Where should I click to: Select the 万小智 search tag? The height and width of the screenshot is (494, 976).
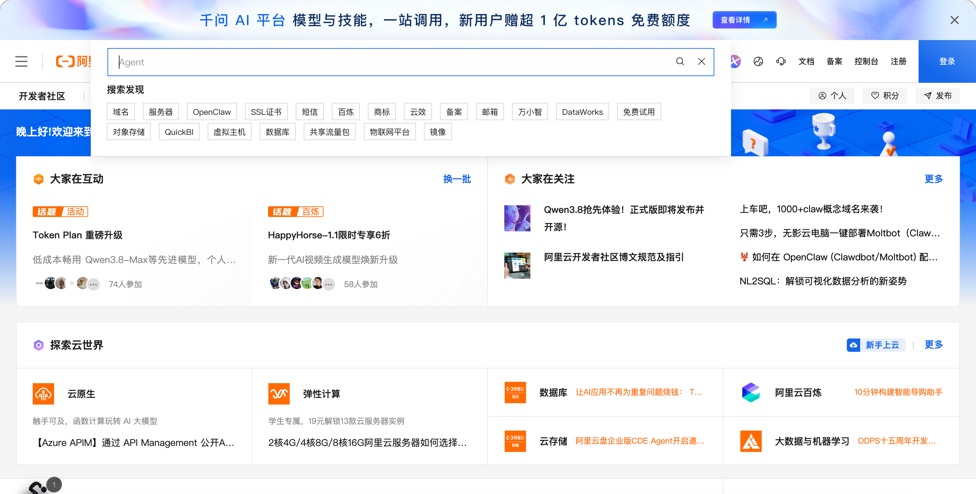530,112
